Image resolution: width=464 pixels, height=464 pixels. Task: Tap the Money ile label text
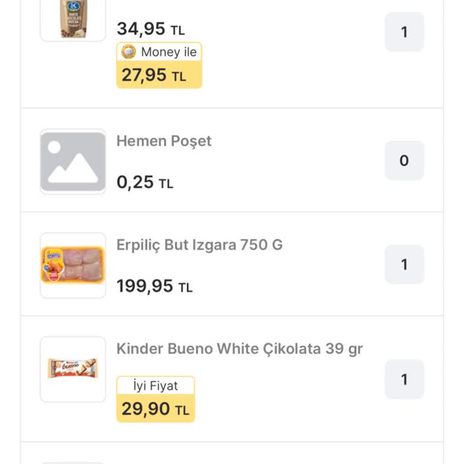(169, 52)
